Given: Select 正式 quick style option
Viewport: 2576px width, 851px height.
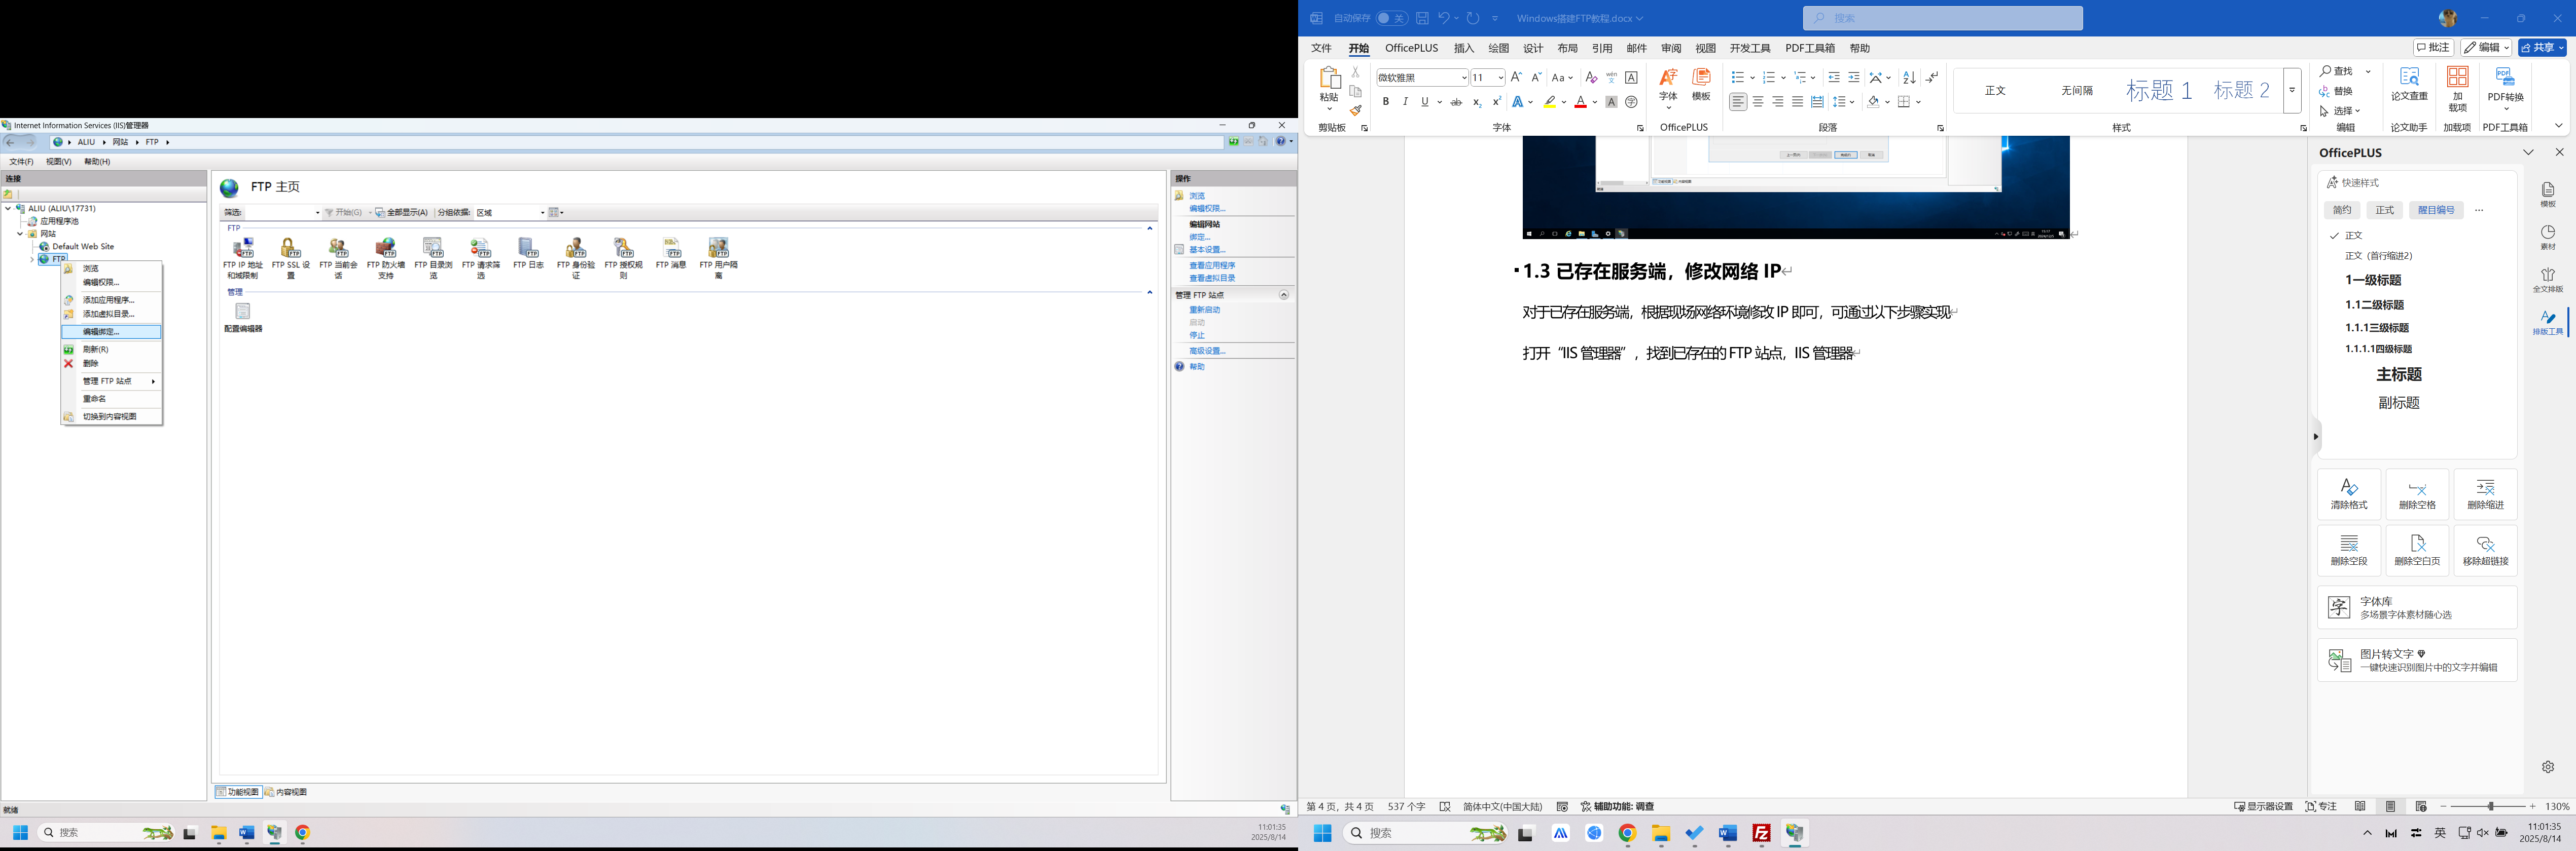Looking at the screenshot, I should pos(2385,210).
